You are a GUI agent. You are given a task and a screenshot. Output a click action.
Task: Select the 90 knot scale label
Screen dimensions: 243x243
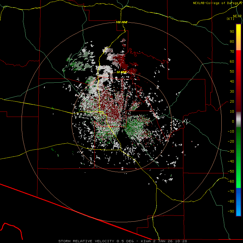click(x=232, y=32)
